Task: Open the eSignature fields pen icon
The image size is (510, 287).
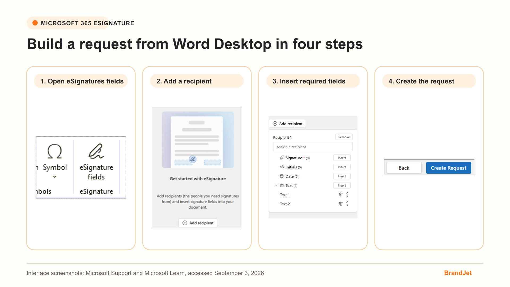Action: [96, 151]
